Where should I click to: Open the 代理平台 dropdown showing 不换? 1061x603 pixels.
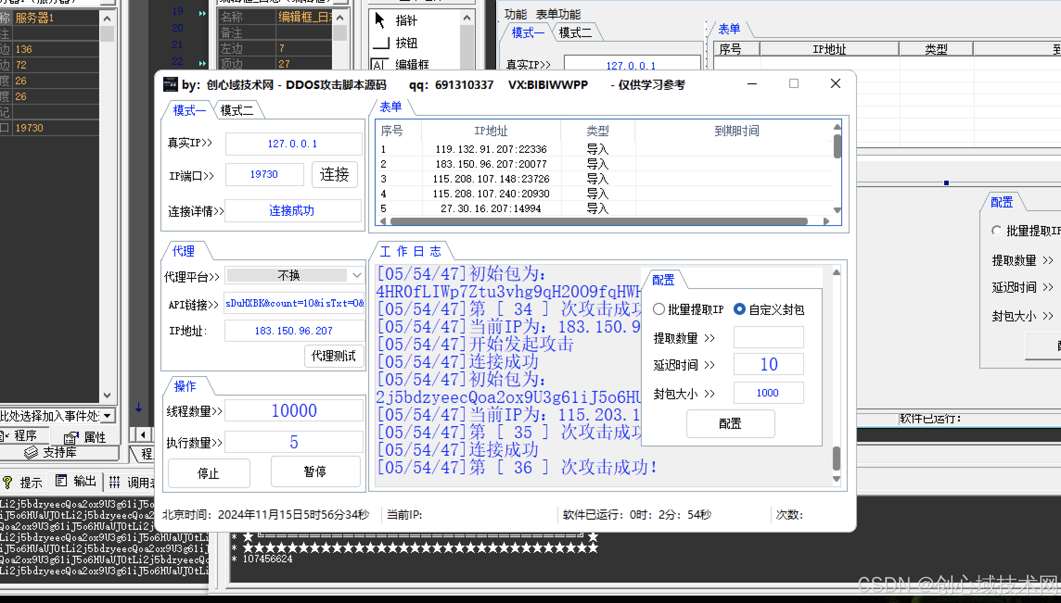click(x=295, y=276)
